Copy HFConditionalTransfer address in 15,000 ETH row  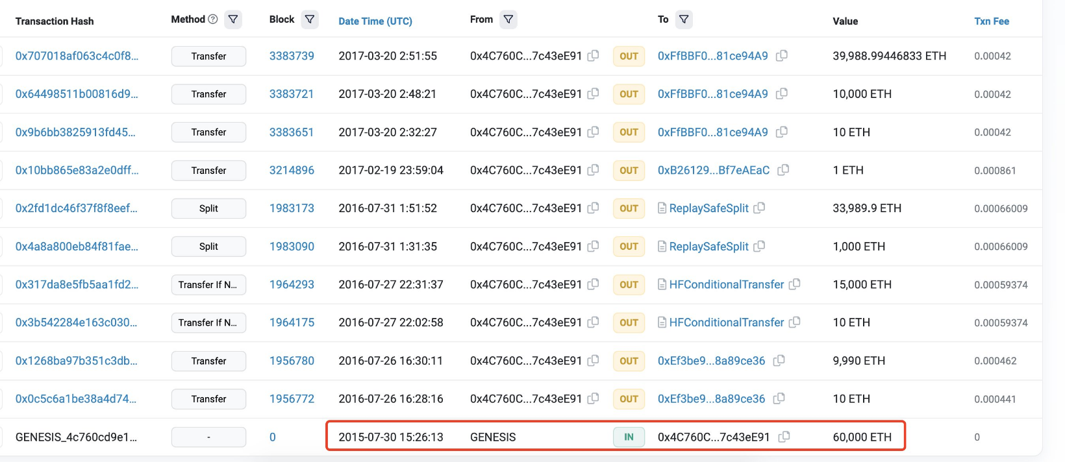(x=794, y=284)
